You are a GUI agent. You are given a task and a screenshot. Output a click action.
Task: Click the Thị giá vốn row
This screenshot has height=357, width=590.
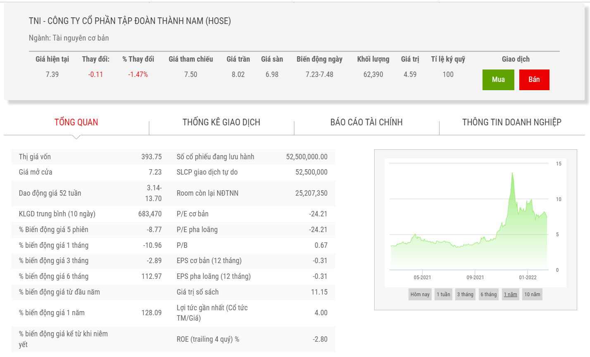tap(90, 157)
